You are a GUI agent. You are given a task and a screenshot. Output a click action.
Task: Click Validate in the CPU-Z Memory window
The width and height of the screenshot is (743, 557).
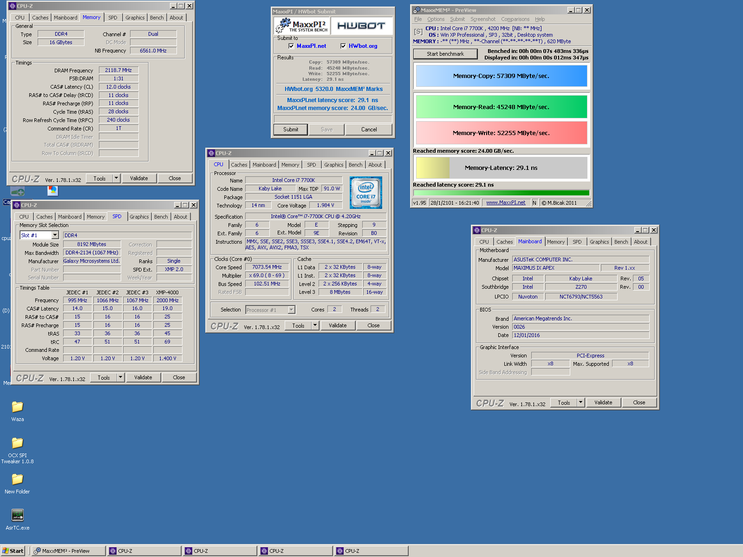pos(139,178)
